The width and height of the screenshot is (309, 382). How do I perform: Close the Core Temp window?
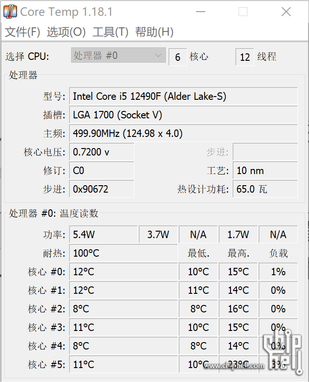[x=286, y=12]
